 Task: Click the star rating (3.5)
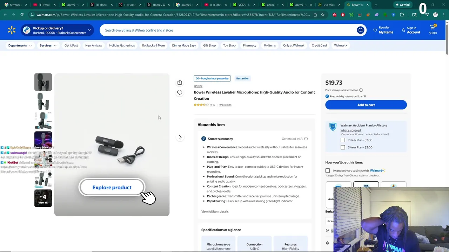point(204,105)
